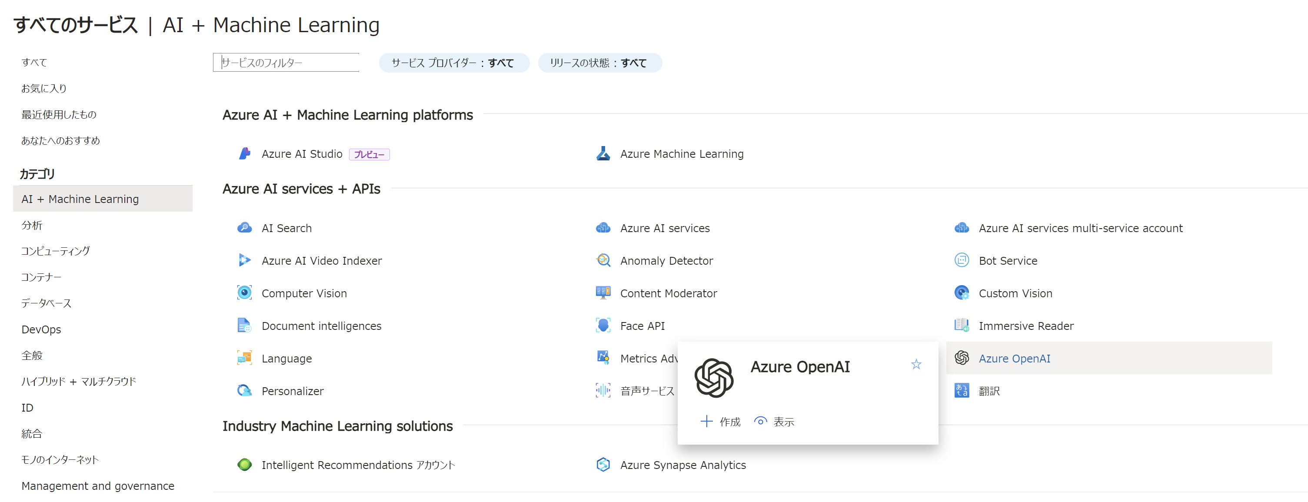Click the AI Search icon
The height and width of the screenshot is (502, 1308).
[x=245, y=228]
